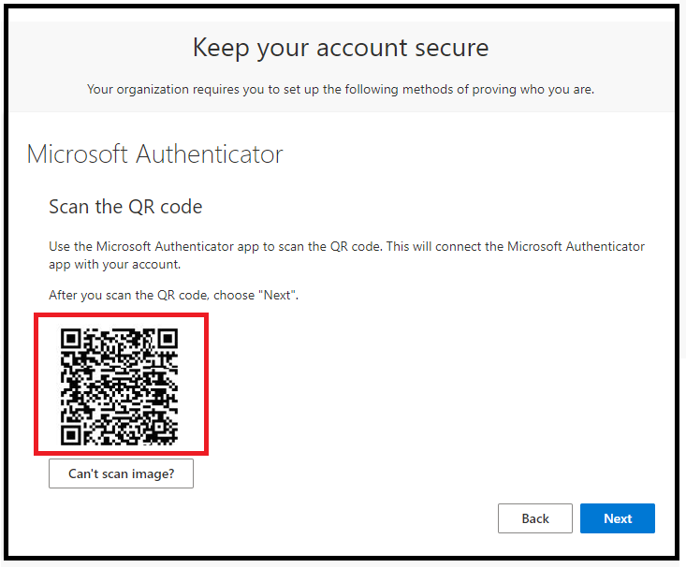Screen dimensions: 686x568
Task: Open the "Can't scan image?" option
Action: coord(121,473)
